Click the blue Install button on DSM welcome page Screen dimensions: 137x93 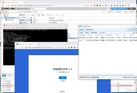click(63, 78)
